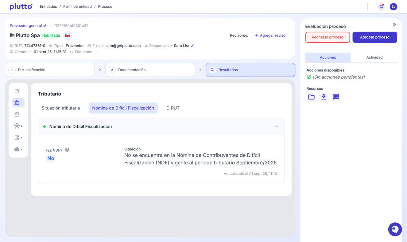The height and width of the screenshot is (242, 407).
Task: Select the wallet sidebar icon
Action: tap(17, 137)
